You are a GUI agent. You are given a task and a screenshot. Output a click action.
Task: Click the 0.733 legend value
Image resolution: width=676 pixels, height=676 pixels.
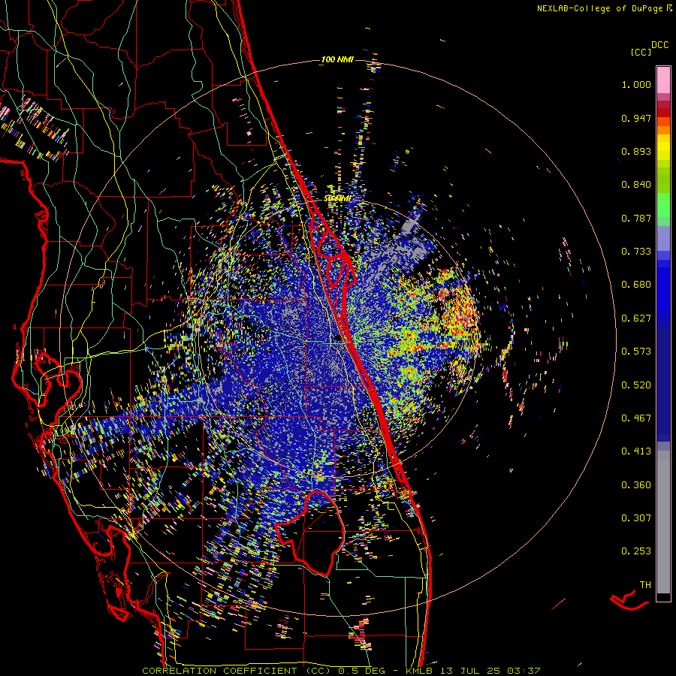pos(636,252)
